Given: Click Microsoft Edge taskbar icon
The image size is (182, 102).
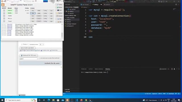Looking at the screenshot, I should click(x=49, y=100).
